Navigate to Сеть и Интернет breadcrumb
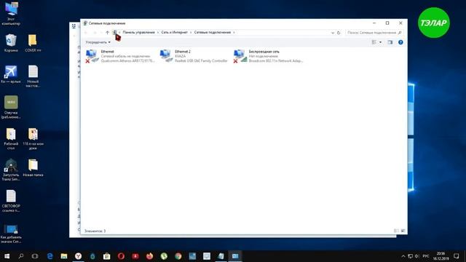Screen dimensions: 466x262 175,32
